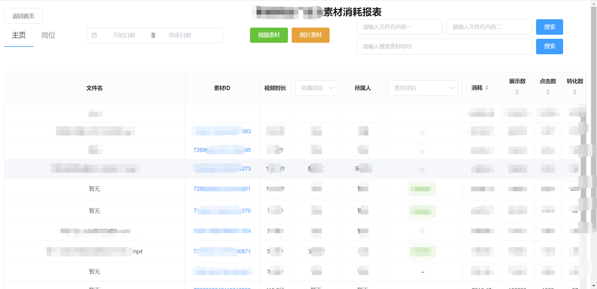The height and width of the screenshot is (289, 597).
Task: Click the green 视频素材 button
Action: (x=269, y=35)
